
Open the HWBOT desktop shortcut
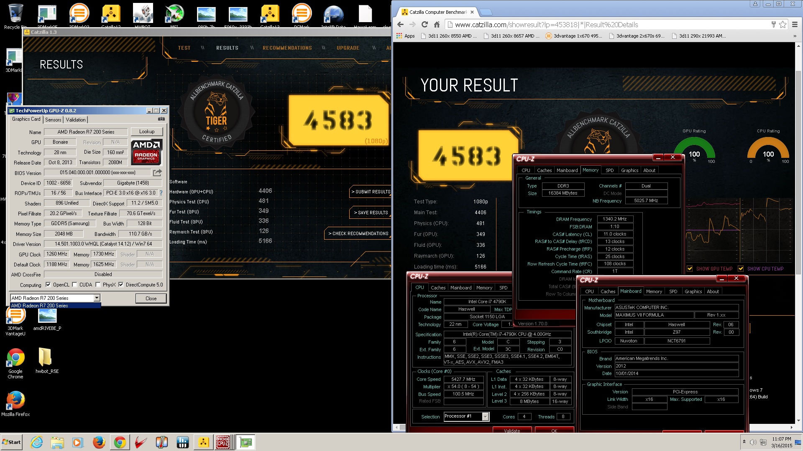tap(143, 15)
